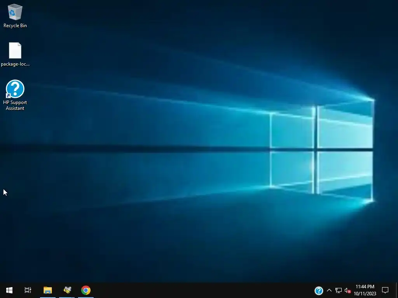Click the muted volume speaker icon

click(347, 291)
